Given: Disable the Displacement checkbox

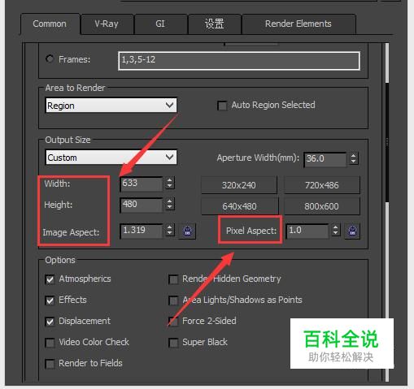Looking at the screenshot, I should [x=50, y=322].
